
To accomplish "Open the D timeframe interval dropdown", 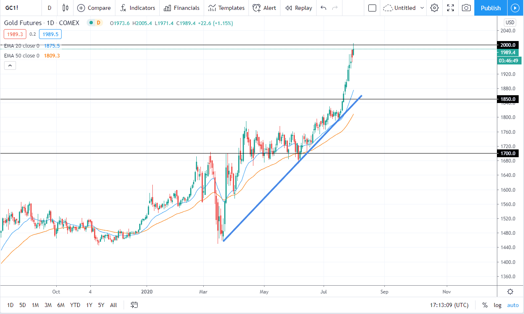I will (49, 8).
